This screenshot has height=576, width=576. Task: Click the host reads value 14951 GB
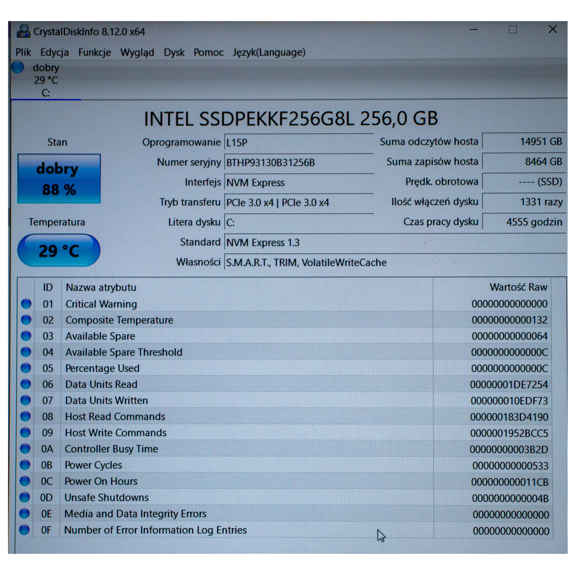coord(524,142)
